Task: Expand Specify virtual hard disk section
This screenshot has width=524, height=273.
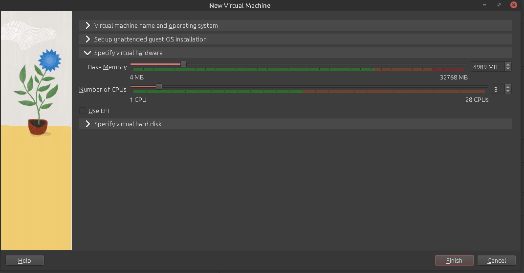Action: (x=128, y=124)
